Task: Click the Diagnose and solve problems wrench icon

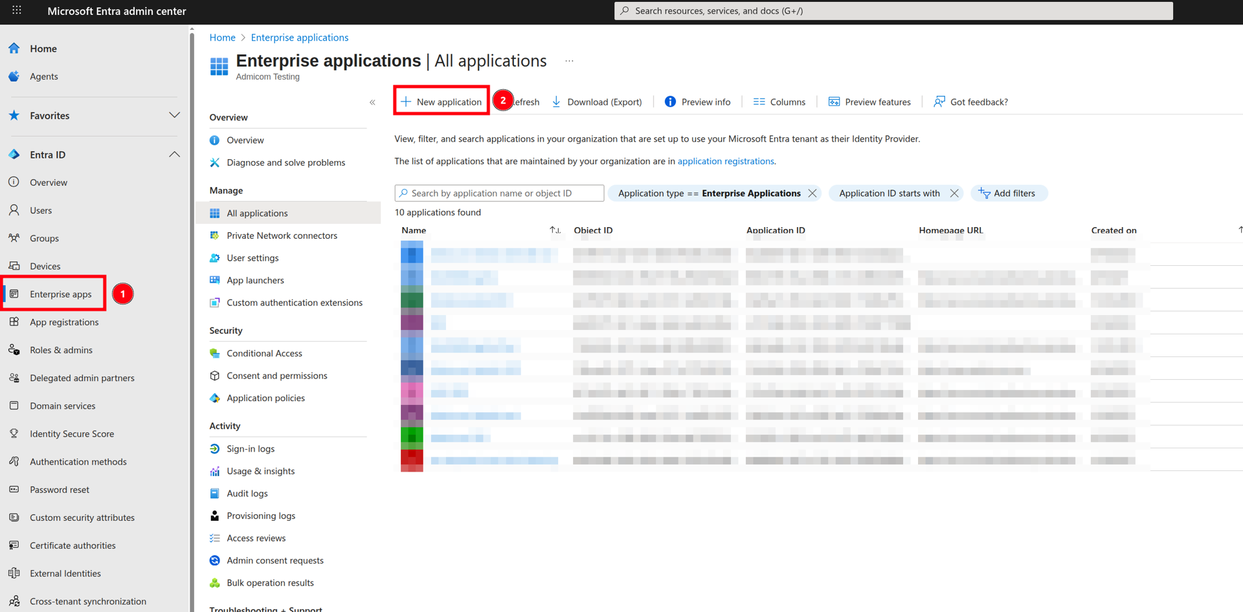Action: pos(215,162)
